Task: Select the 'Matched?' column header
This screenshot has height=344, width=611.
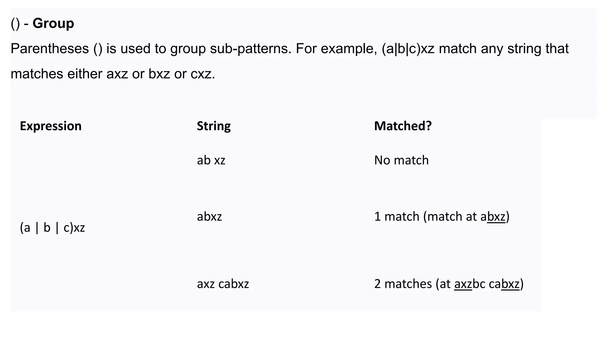Action: (403, 126)
